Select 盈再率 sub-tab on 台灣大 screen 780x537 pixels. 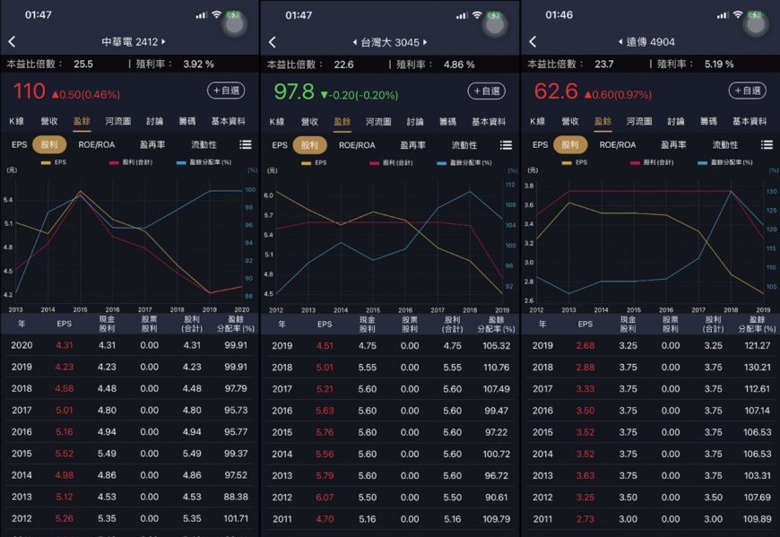(413, 145)
